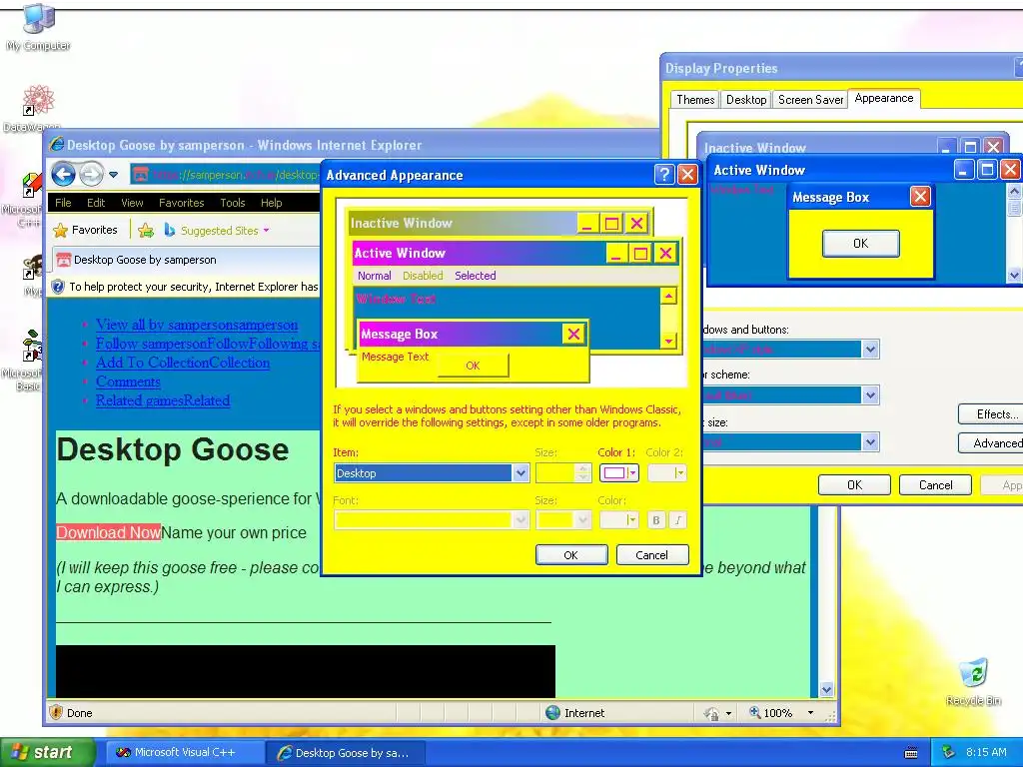Click the preview scrollbar down arrow in Advanced Appearance
The image size is (1023, 767).
pyautogui.click(x=668, y=341)
